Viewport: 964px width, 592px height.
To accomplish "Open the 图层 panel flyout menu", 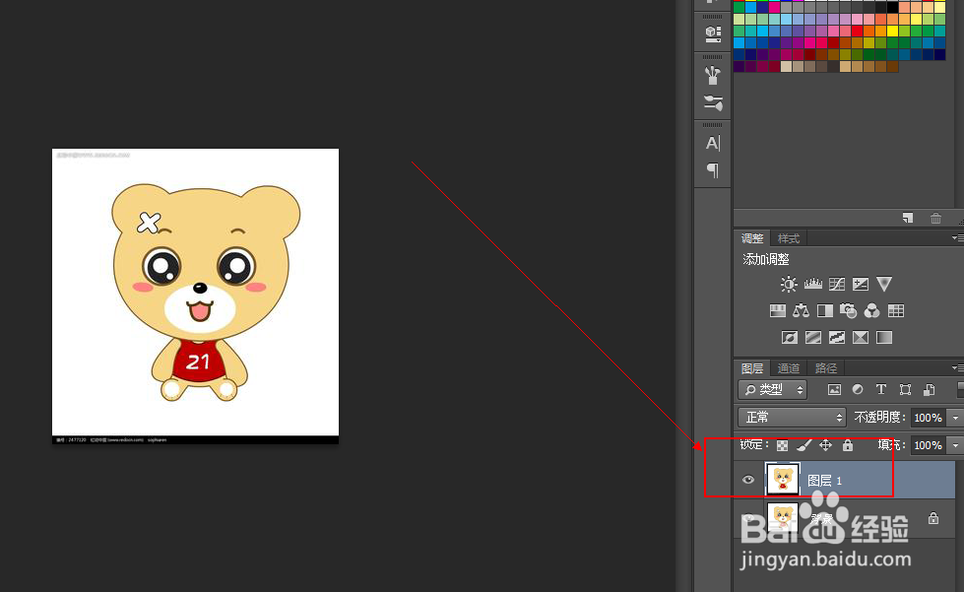I will 957,367.
